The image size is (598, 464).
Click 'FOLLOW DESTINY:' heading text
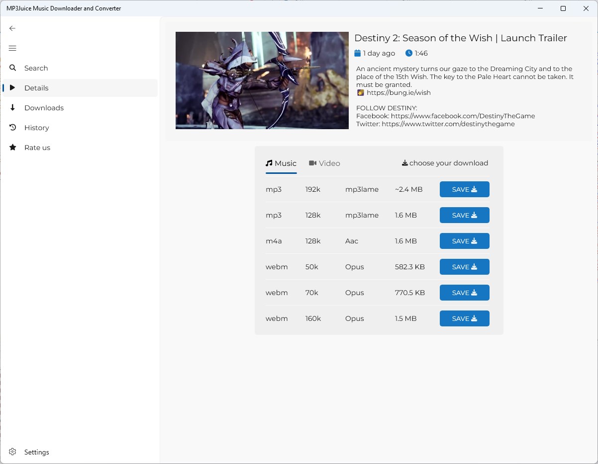387,108
